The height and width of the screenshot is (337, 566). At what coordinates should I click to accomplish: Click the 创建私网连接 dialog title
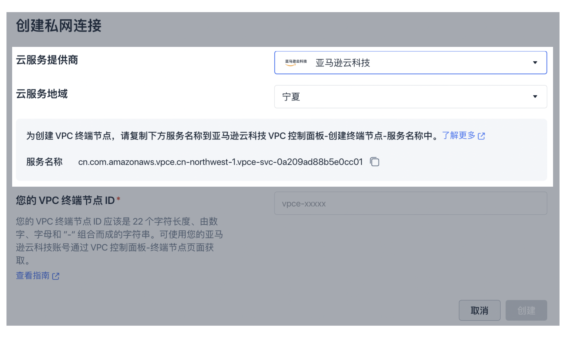59,26
